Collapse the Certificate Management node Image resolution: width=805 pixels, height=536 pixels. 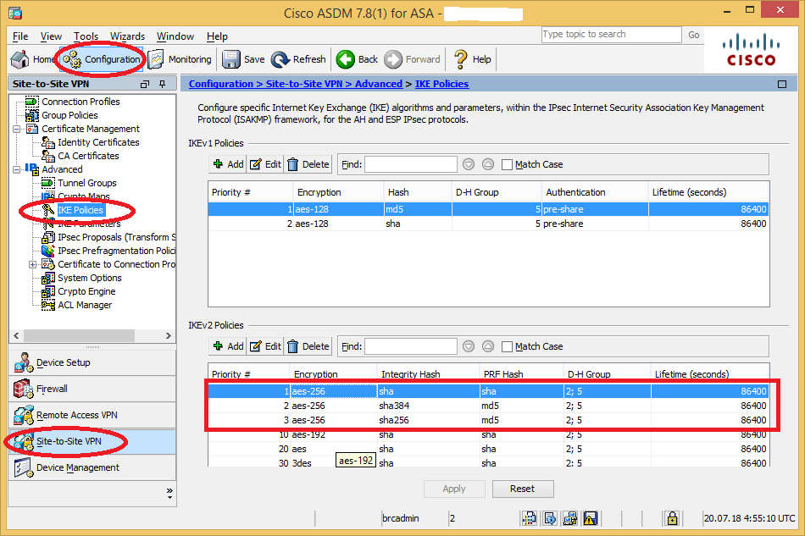(x=17, y=128)
